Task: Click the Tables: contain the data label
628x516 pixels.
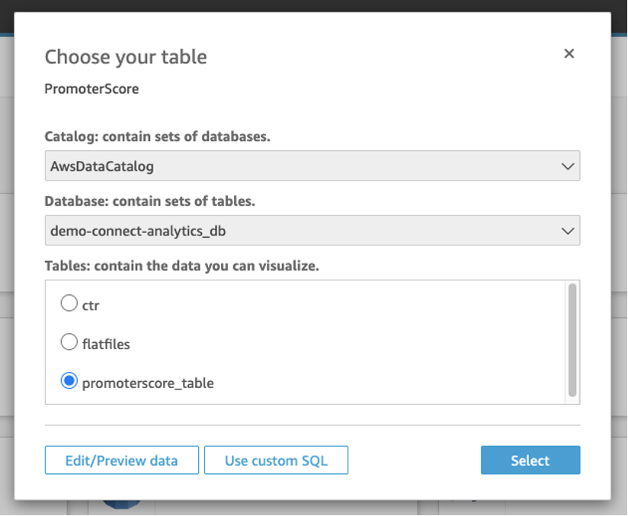Action: (x=182, y=266)
